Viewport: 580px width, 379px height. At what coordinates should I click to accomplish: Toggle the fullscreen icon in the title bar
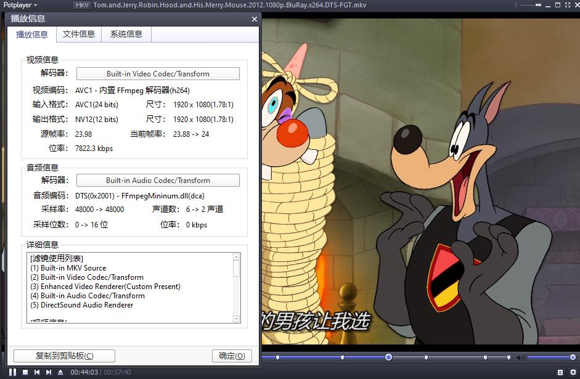[x=567, y=5]
